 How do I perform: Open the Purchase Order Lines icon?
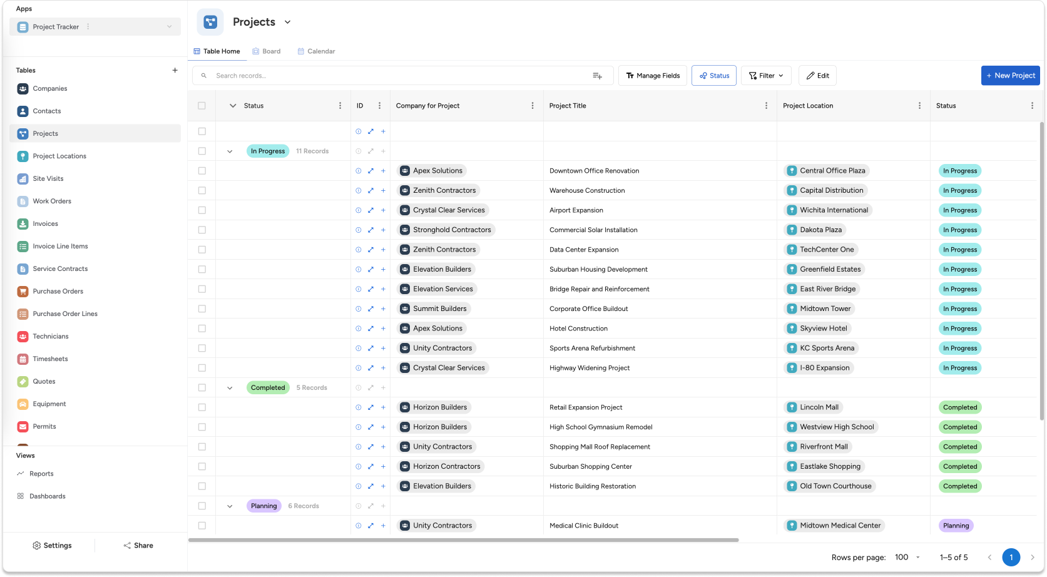click(23, 314)
